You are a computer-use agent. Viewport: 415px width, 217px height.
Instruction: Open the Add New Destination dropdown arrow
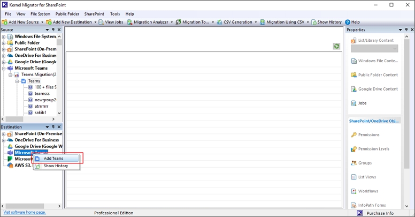click(95, 22)
